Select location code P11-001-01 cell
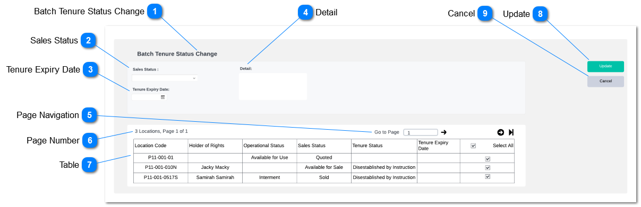 click(x=160, y=158)
